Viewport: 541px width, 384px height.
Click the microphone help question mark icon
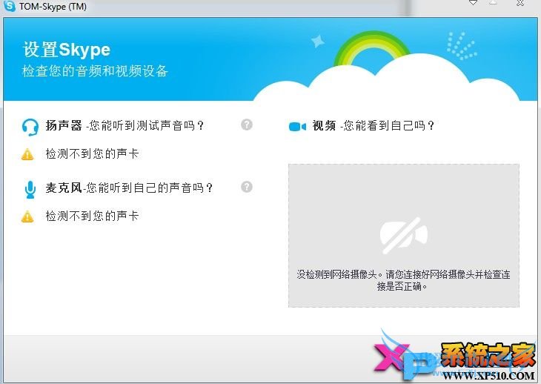coord(247,187)
